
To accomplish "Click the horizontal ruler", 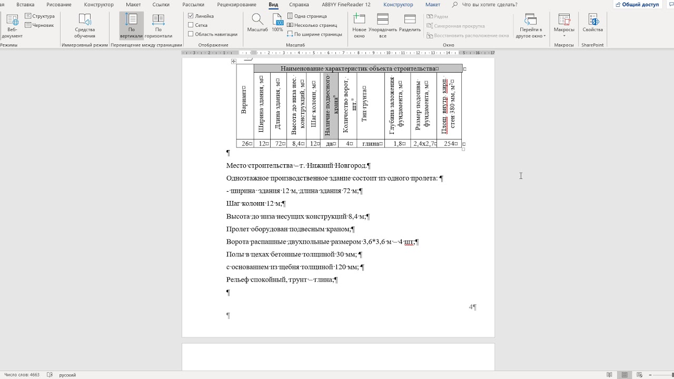I will coord(338,53).
